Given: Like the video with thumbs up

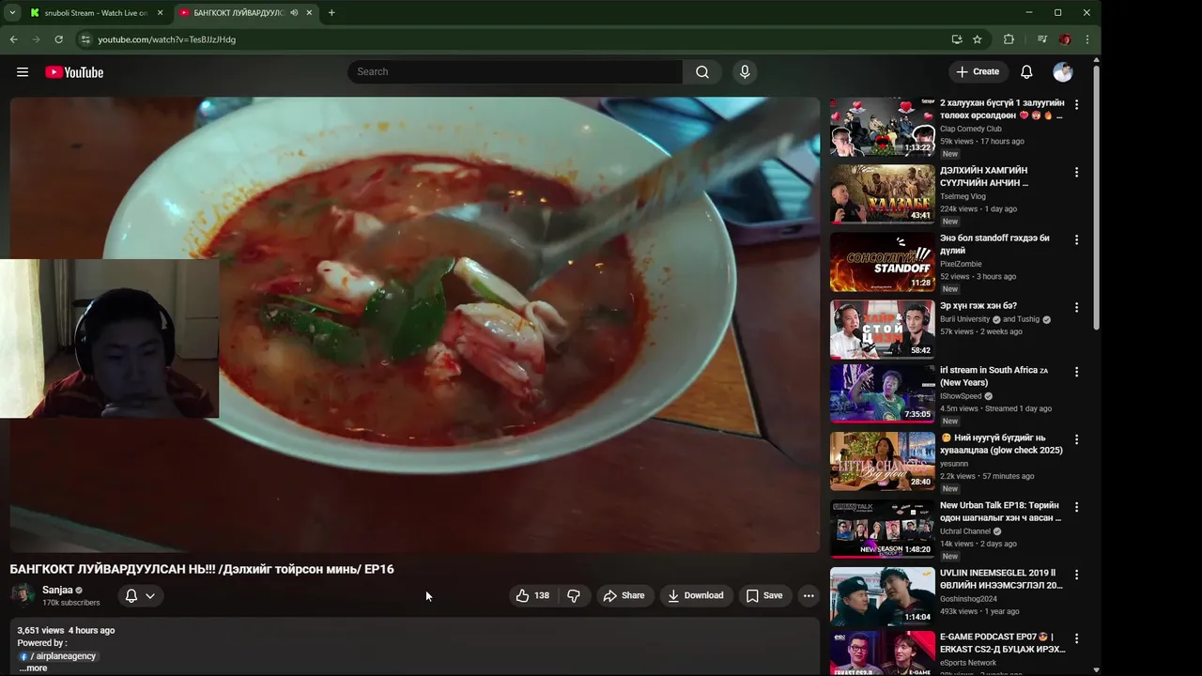Looking at the screenshot, I should click(x=532, y=595).
